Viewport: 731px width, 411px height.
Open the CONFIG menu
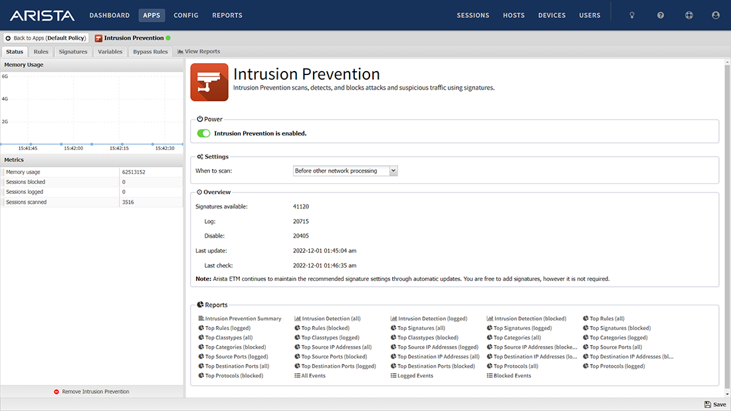186,15
